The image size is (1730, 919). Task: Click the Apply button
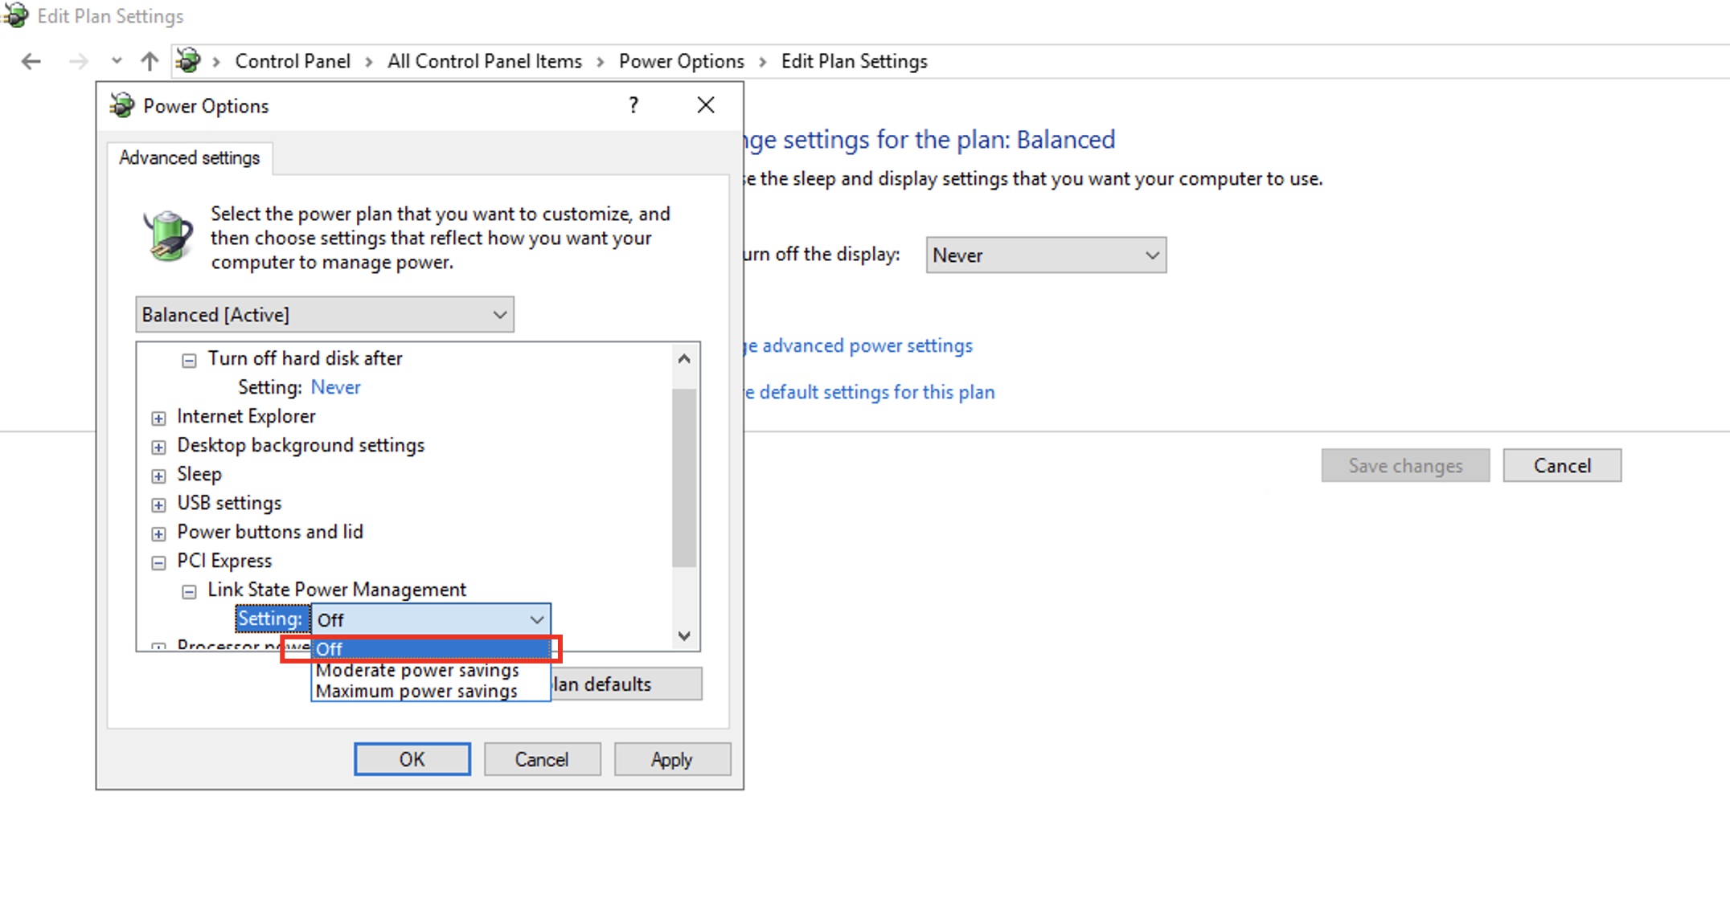(671, 759)
